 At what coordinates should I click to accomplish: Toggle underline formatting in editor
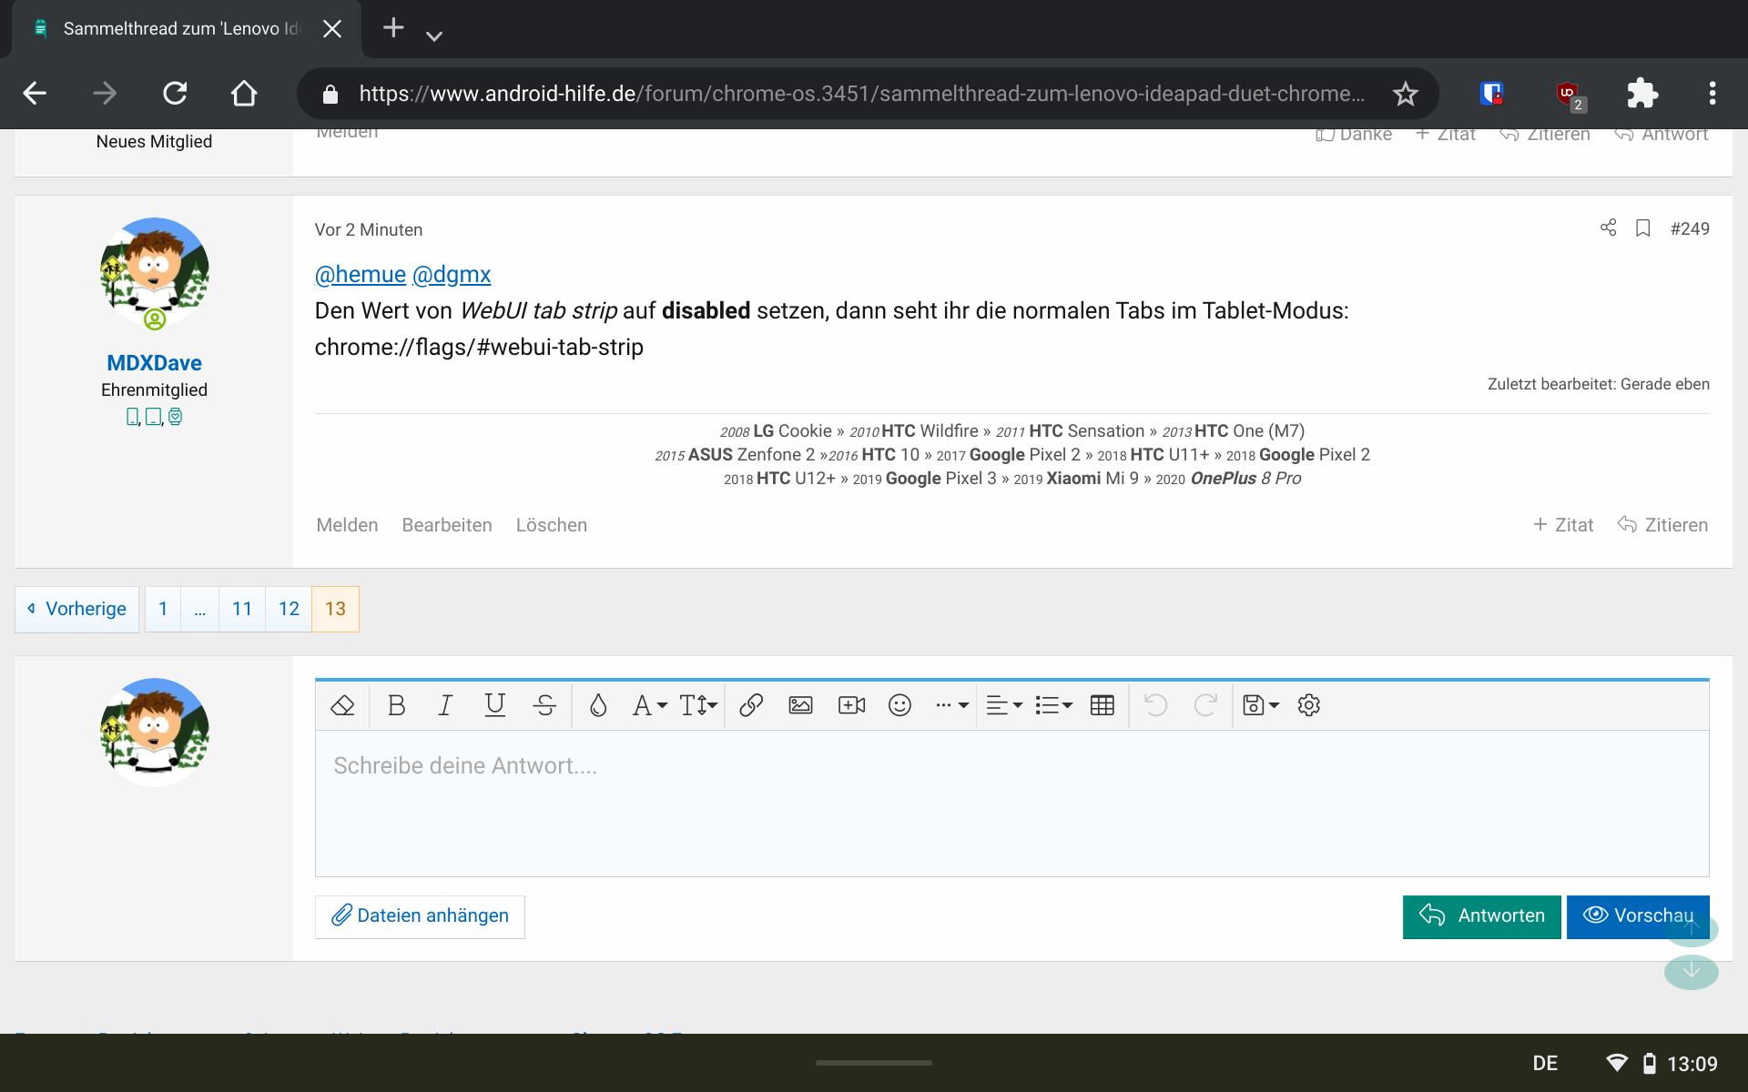click(494, 705)
